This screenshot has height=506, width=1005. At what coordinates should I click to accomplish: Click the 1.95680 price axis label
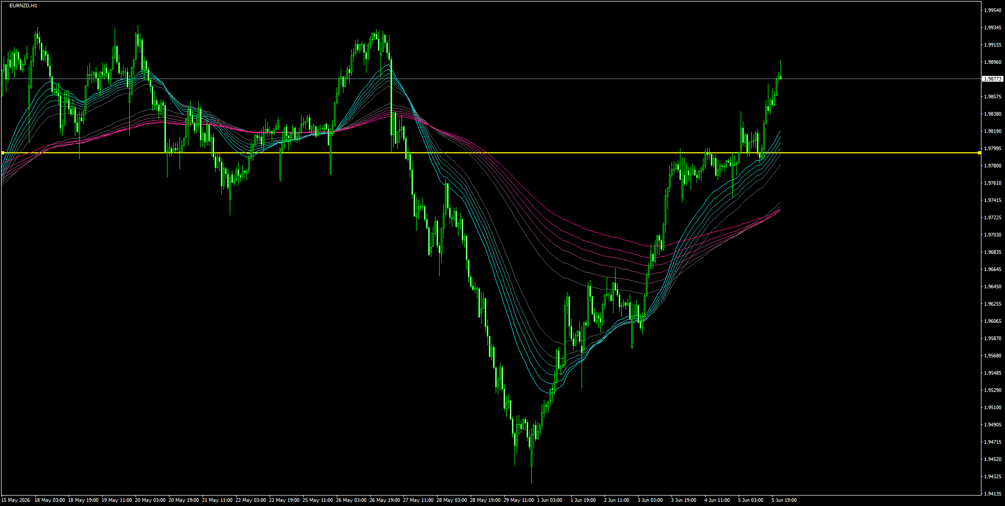pyautogui.click(x=993, y=356)
